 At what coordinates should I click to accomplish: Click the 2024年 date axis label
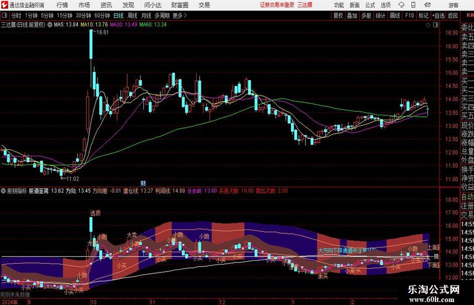pyautogui.click(x=10, y=302)
